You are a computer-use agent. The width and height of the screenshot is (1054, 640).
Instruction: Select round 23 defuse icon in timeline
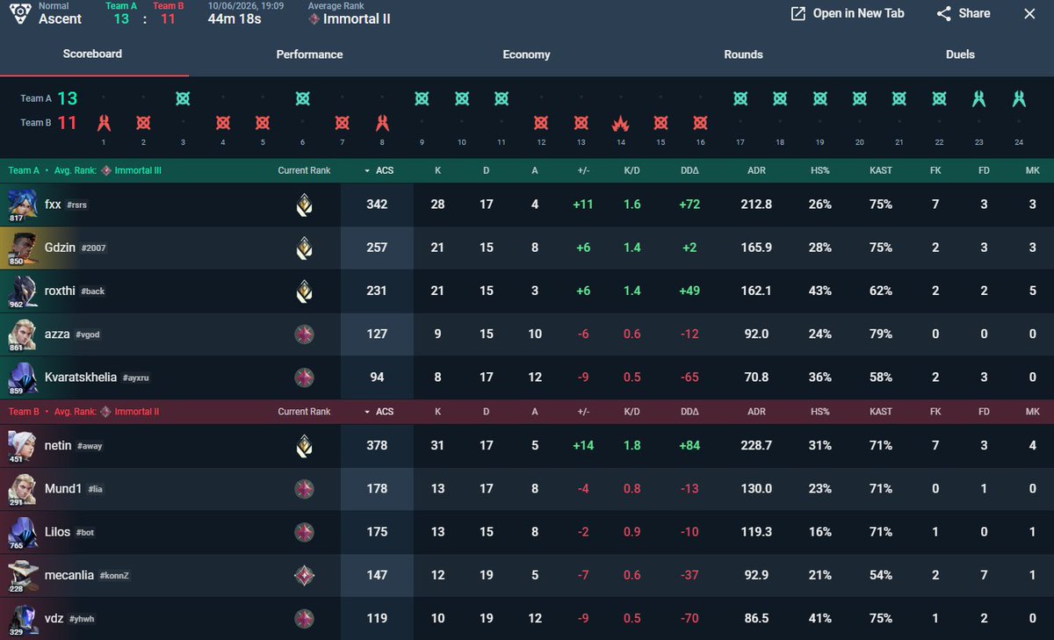click(978, 98)
